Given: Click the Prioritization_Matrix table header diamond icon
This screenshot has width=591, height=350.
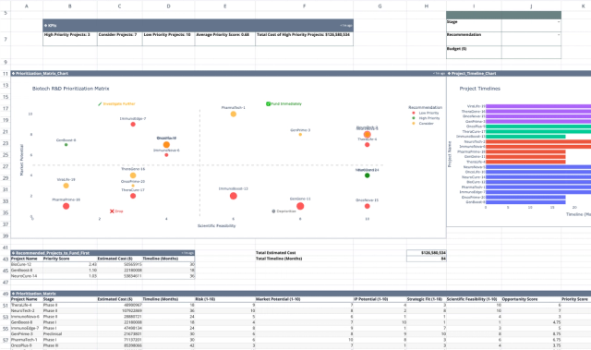Looking at the screenshot, I should 13,294.
